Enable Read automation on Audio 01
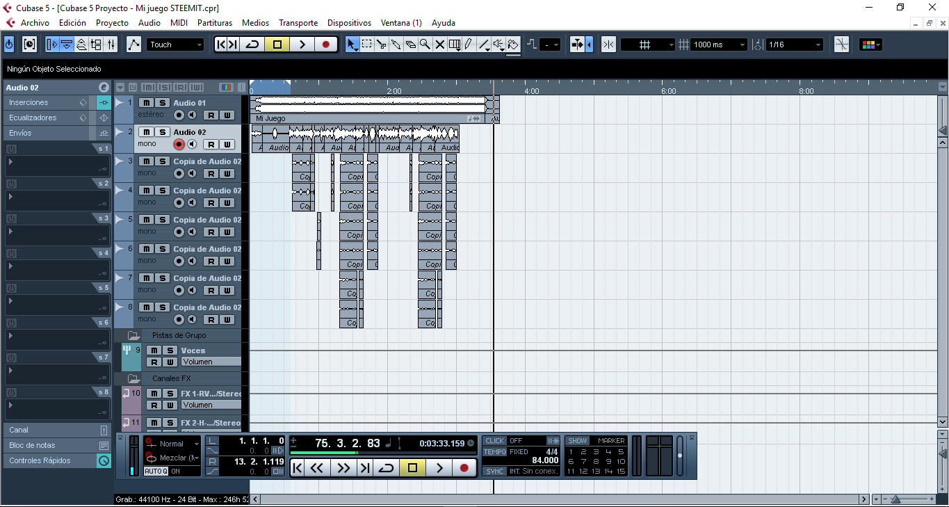This screenshot has width=949, height=507. (210, 115)
